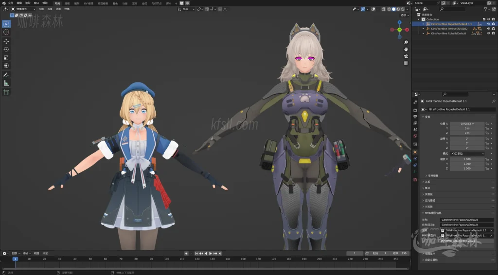Open the Scene properties tab
Screen dimensions: 498x275
click(415, 129)
